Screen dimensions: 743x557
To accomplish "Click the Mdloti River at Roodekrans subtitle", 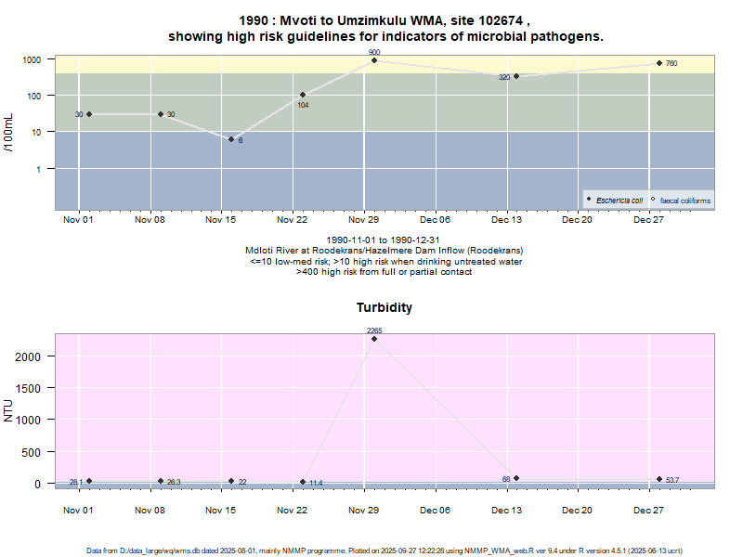I will point(385,252).
